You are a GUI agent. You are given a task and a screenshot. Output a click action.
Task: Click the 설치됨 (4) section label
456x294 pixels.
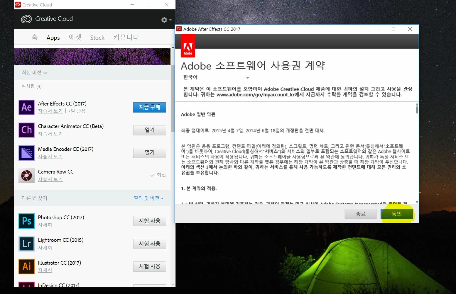[31, 86]
